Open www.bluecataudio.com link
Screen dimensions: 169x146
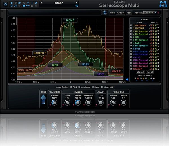[84, 112]
